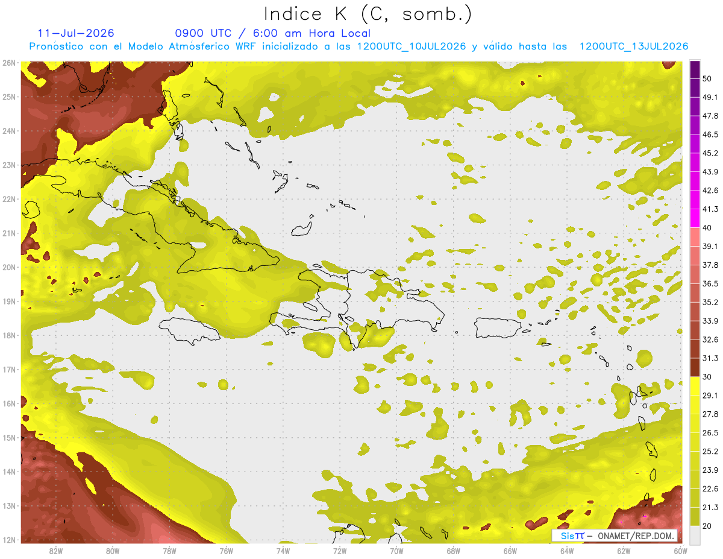
Task: Click the colorbar value "35.2"
Action: coord(710,302)
